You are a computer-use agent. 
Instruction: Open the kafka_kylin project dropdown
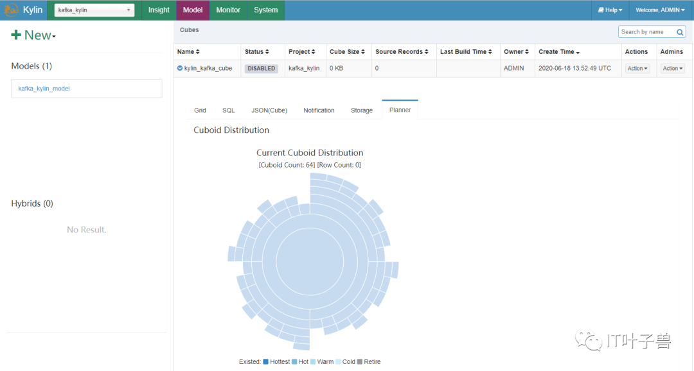pos(93,10)
